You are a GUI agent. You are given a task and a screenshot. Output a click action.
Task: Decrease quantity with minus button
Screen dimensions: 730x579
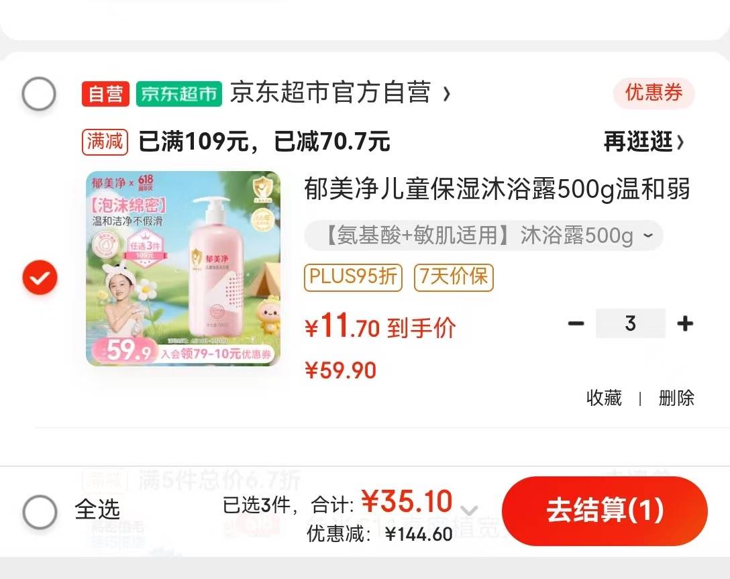click(x=576, y=323)
